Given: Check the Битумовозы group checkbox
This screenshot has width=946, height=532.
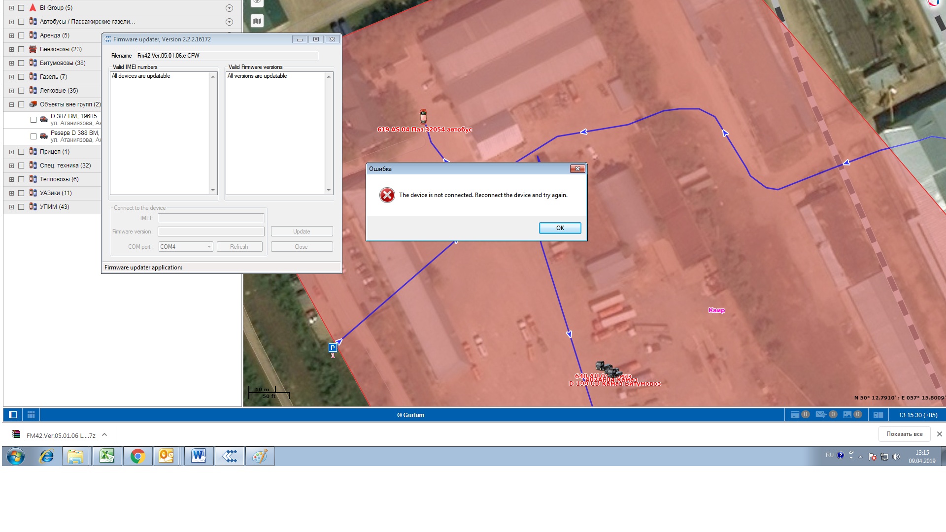Looking at the screenshot, I should [21, 63].
